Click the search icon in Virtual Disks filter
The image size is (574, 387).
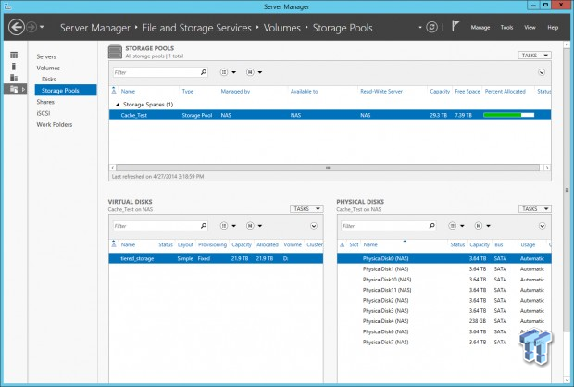click(204, 226)
